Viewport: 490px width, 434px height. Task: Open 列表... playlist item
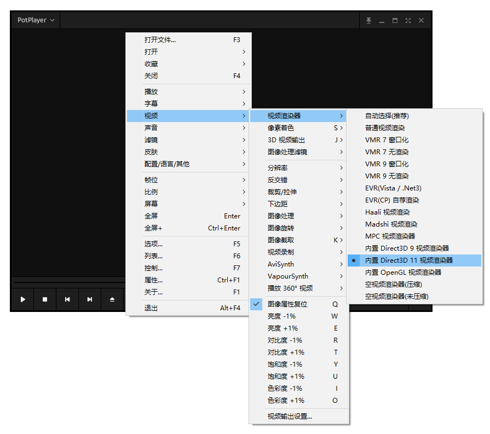(x=187, y=256)
